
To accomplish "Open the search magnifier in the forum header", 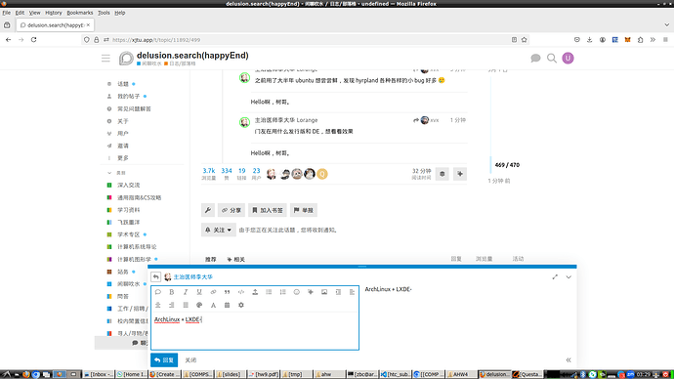I will pos(552,58).
